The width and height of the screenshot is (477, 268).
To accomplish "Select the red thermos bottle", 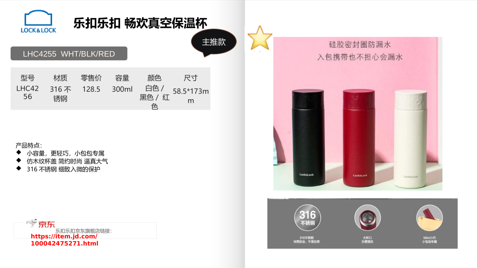I will coord(359,138).
